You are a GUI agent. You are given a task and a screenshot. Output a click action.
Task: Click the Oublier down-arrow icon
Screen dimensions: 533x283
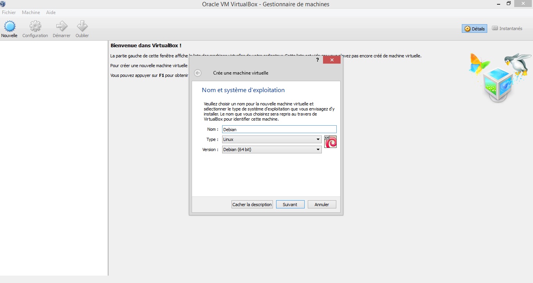(82, 27)
